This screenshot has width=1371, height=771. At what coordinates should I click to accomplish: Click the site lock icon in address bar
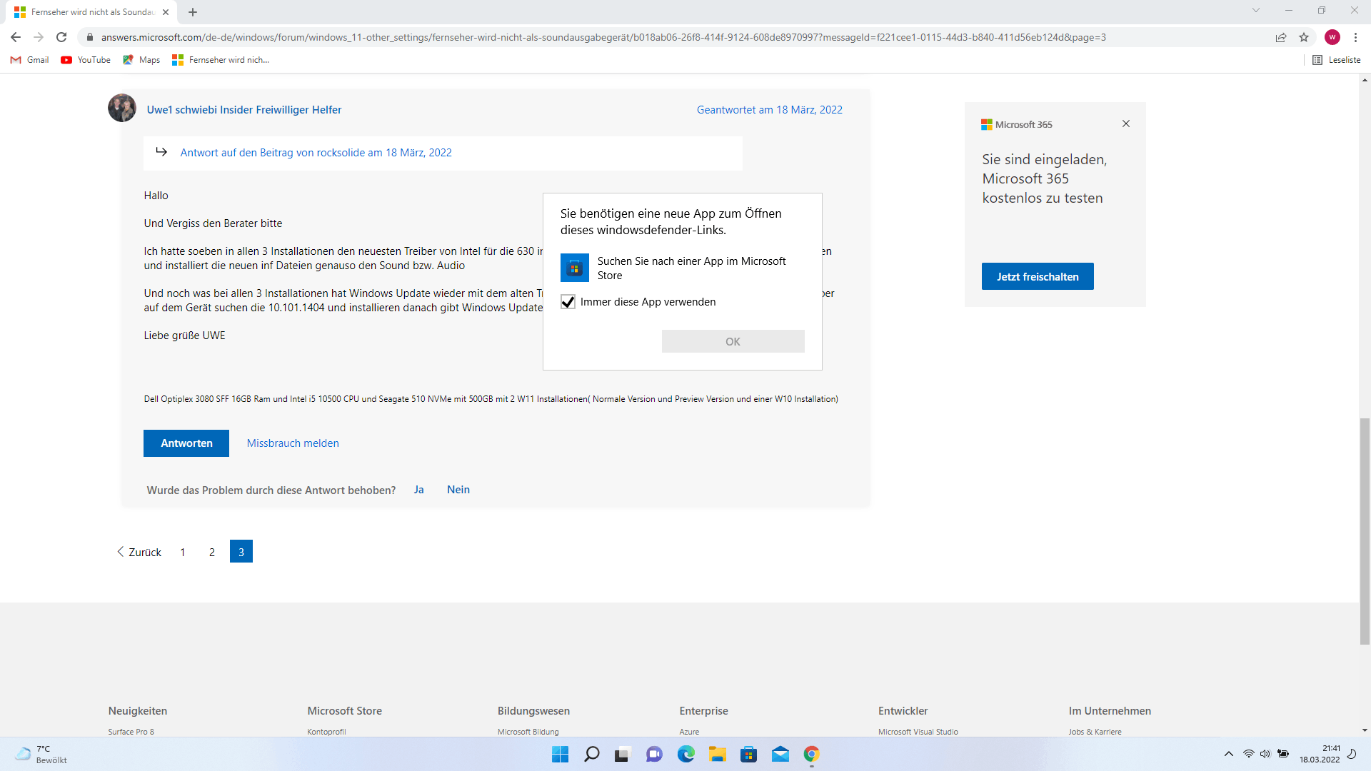pyautogui.click(x=89, y=37)
